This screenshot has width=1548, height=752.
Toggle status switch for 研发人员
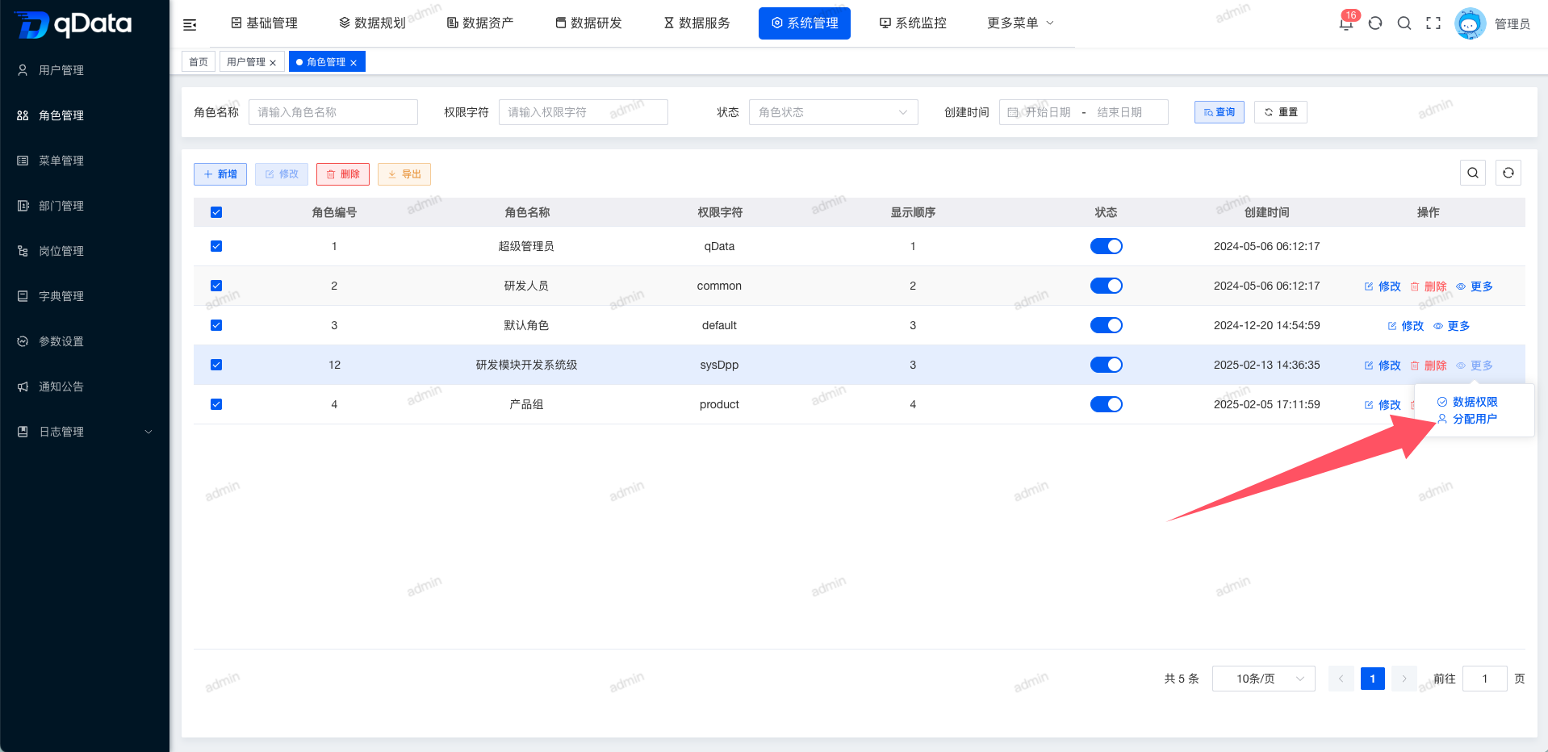pyautogui.click(x=1106, y=286)
